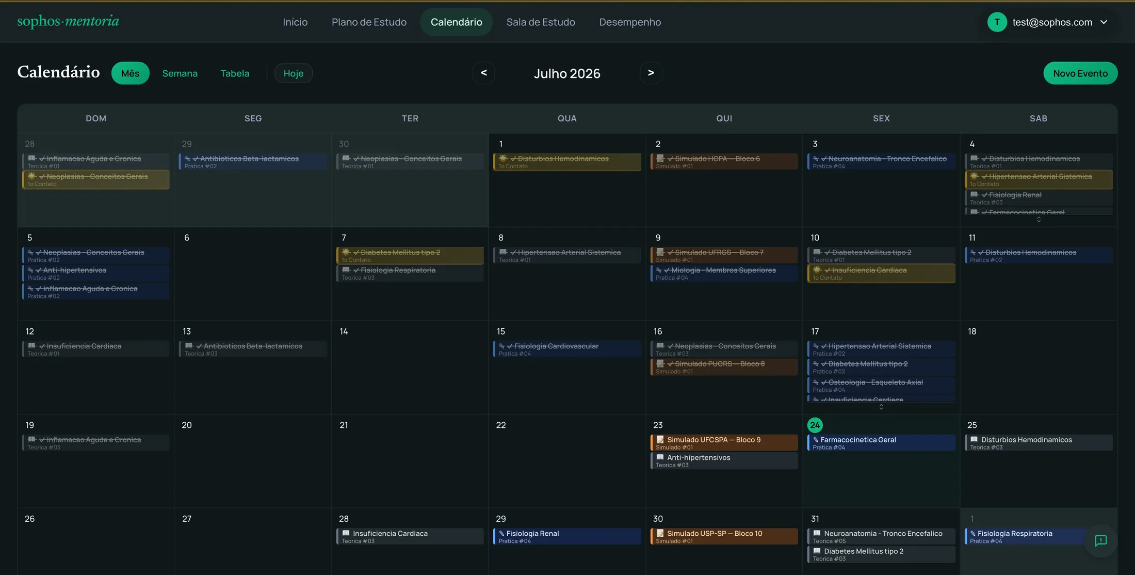Open the Início nav tab
This screenshot has width=1135, height=575.
(295, 22)
